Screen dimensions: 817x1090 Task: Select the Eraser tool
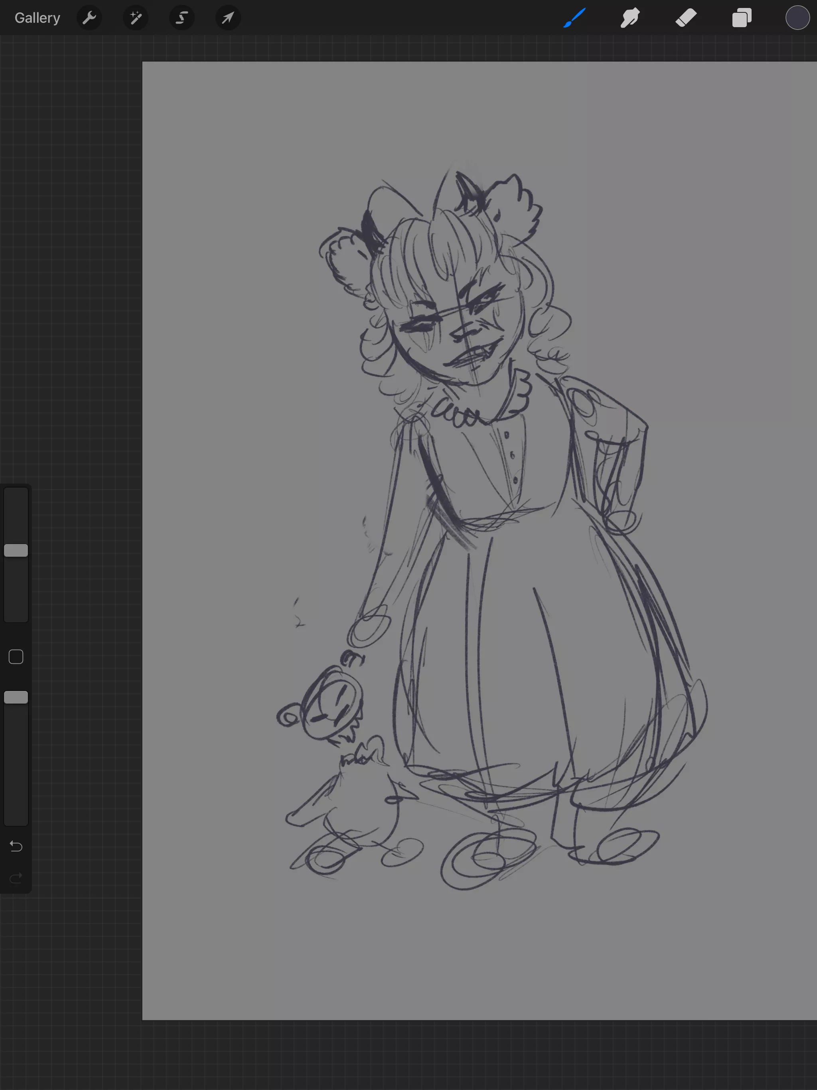[686, 18]
